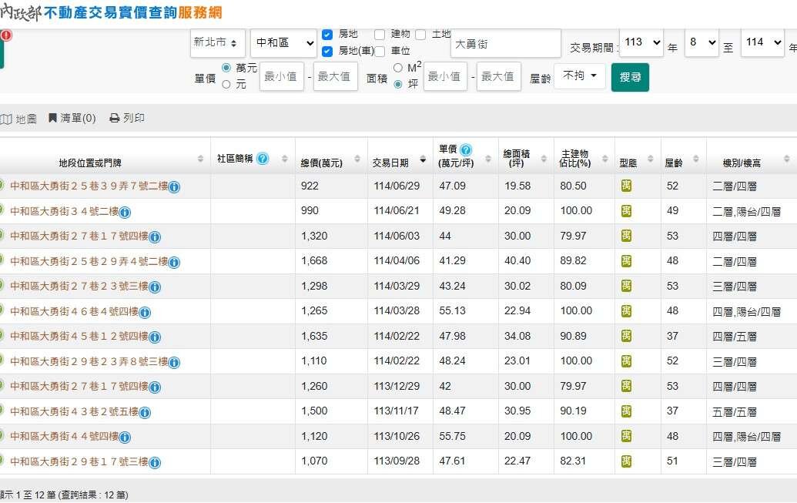
Task: Click sort arrow on 交易日期 column
Action: click(x=423, y=160)
